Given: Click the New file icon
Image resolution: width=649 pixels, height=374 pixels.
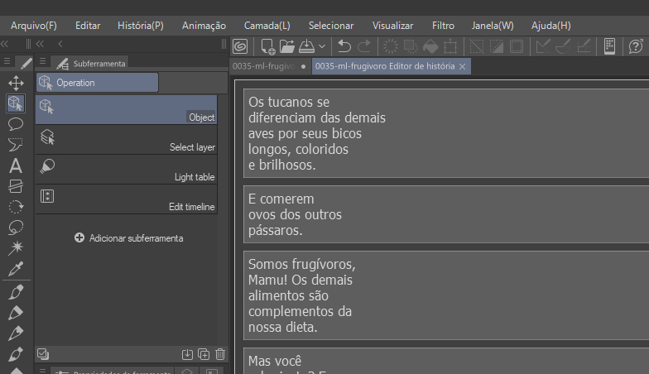Looking at the screenshot, I should point(268,46).
